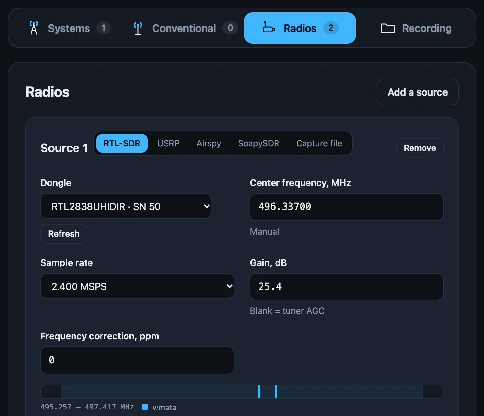
Task: Refresh the dongle list
Action: coord(64,234)
